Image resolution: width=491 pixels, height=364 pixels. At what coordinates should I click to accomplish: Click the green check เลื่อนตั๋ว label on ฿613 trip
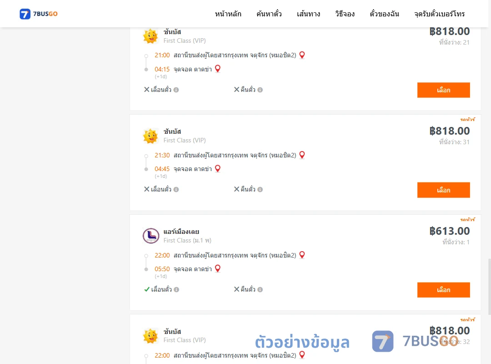click(158, 289)
